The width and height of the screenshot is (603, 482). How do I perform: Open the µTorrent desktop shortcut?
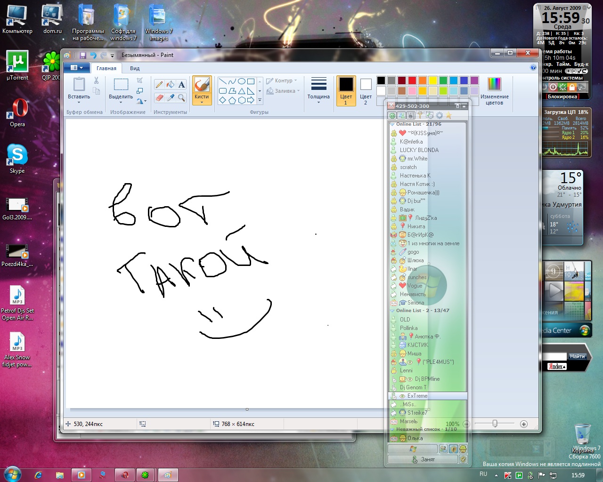tap(17, 65)
